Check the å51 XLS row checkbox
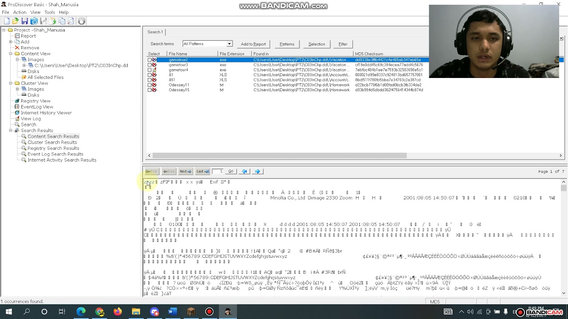 [x=150, y=80]
